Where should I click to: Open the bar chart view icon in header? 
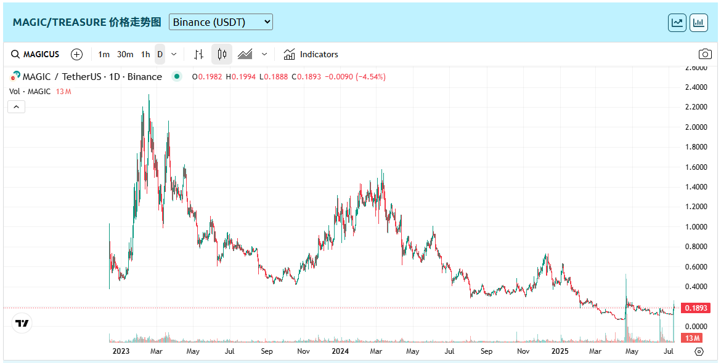(698, 23)
